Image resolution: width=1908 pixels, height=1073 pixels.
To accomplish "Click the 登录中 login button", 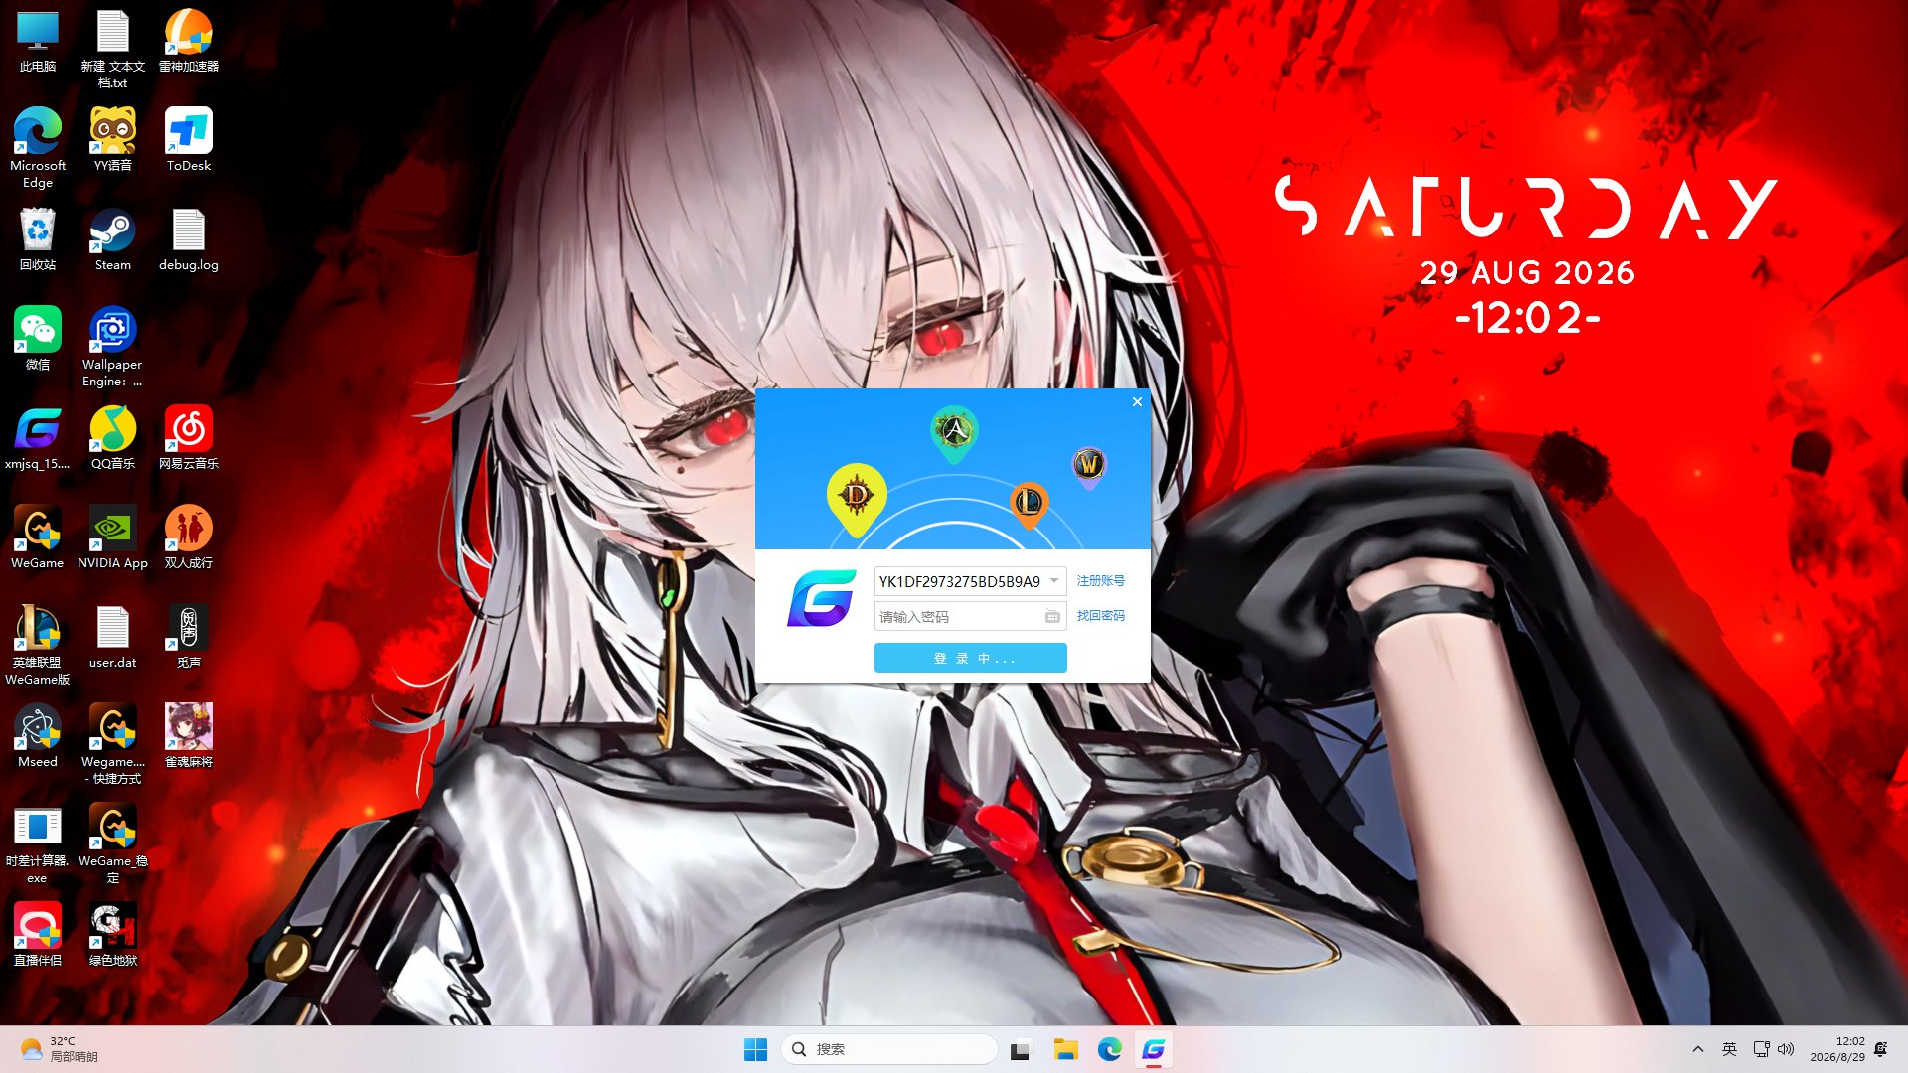I will [x=971, y=658].
